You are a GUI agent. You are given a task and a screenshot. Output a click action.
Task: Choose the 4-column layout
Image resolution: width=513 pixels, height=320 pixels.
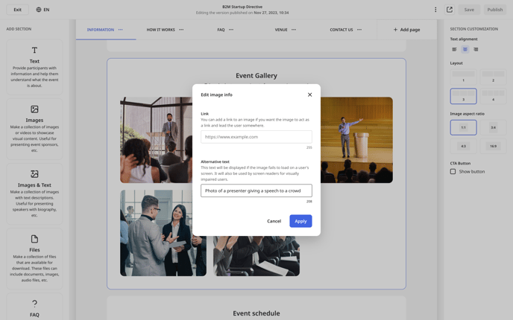click(493, 96)
